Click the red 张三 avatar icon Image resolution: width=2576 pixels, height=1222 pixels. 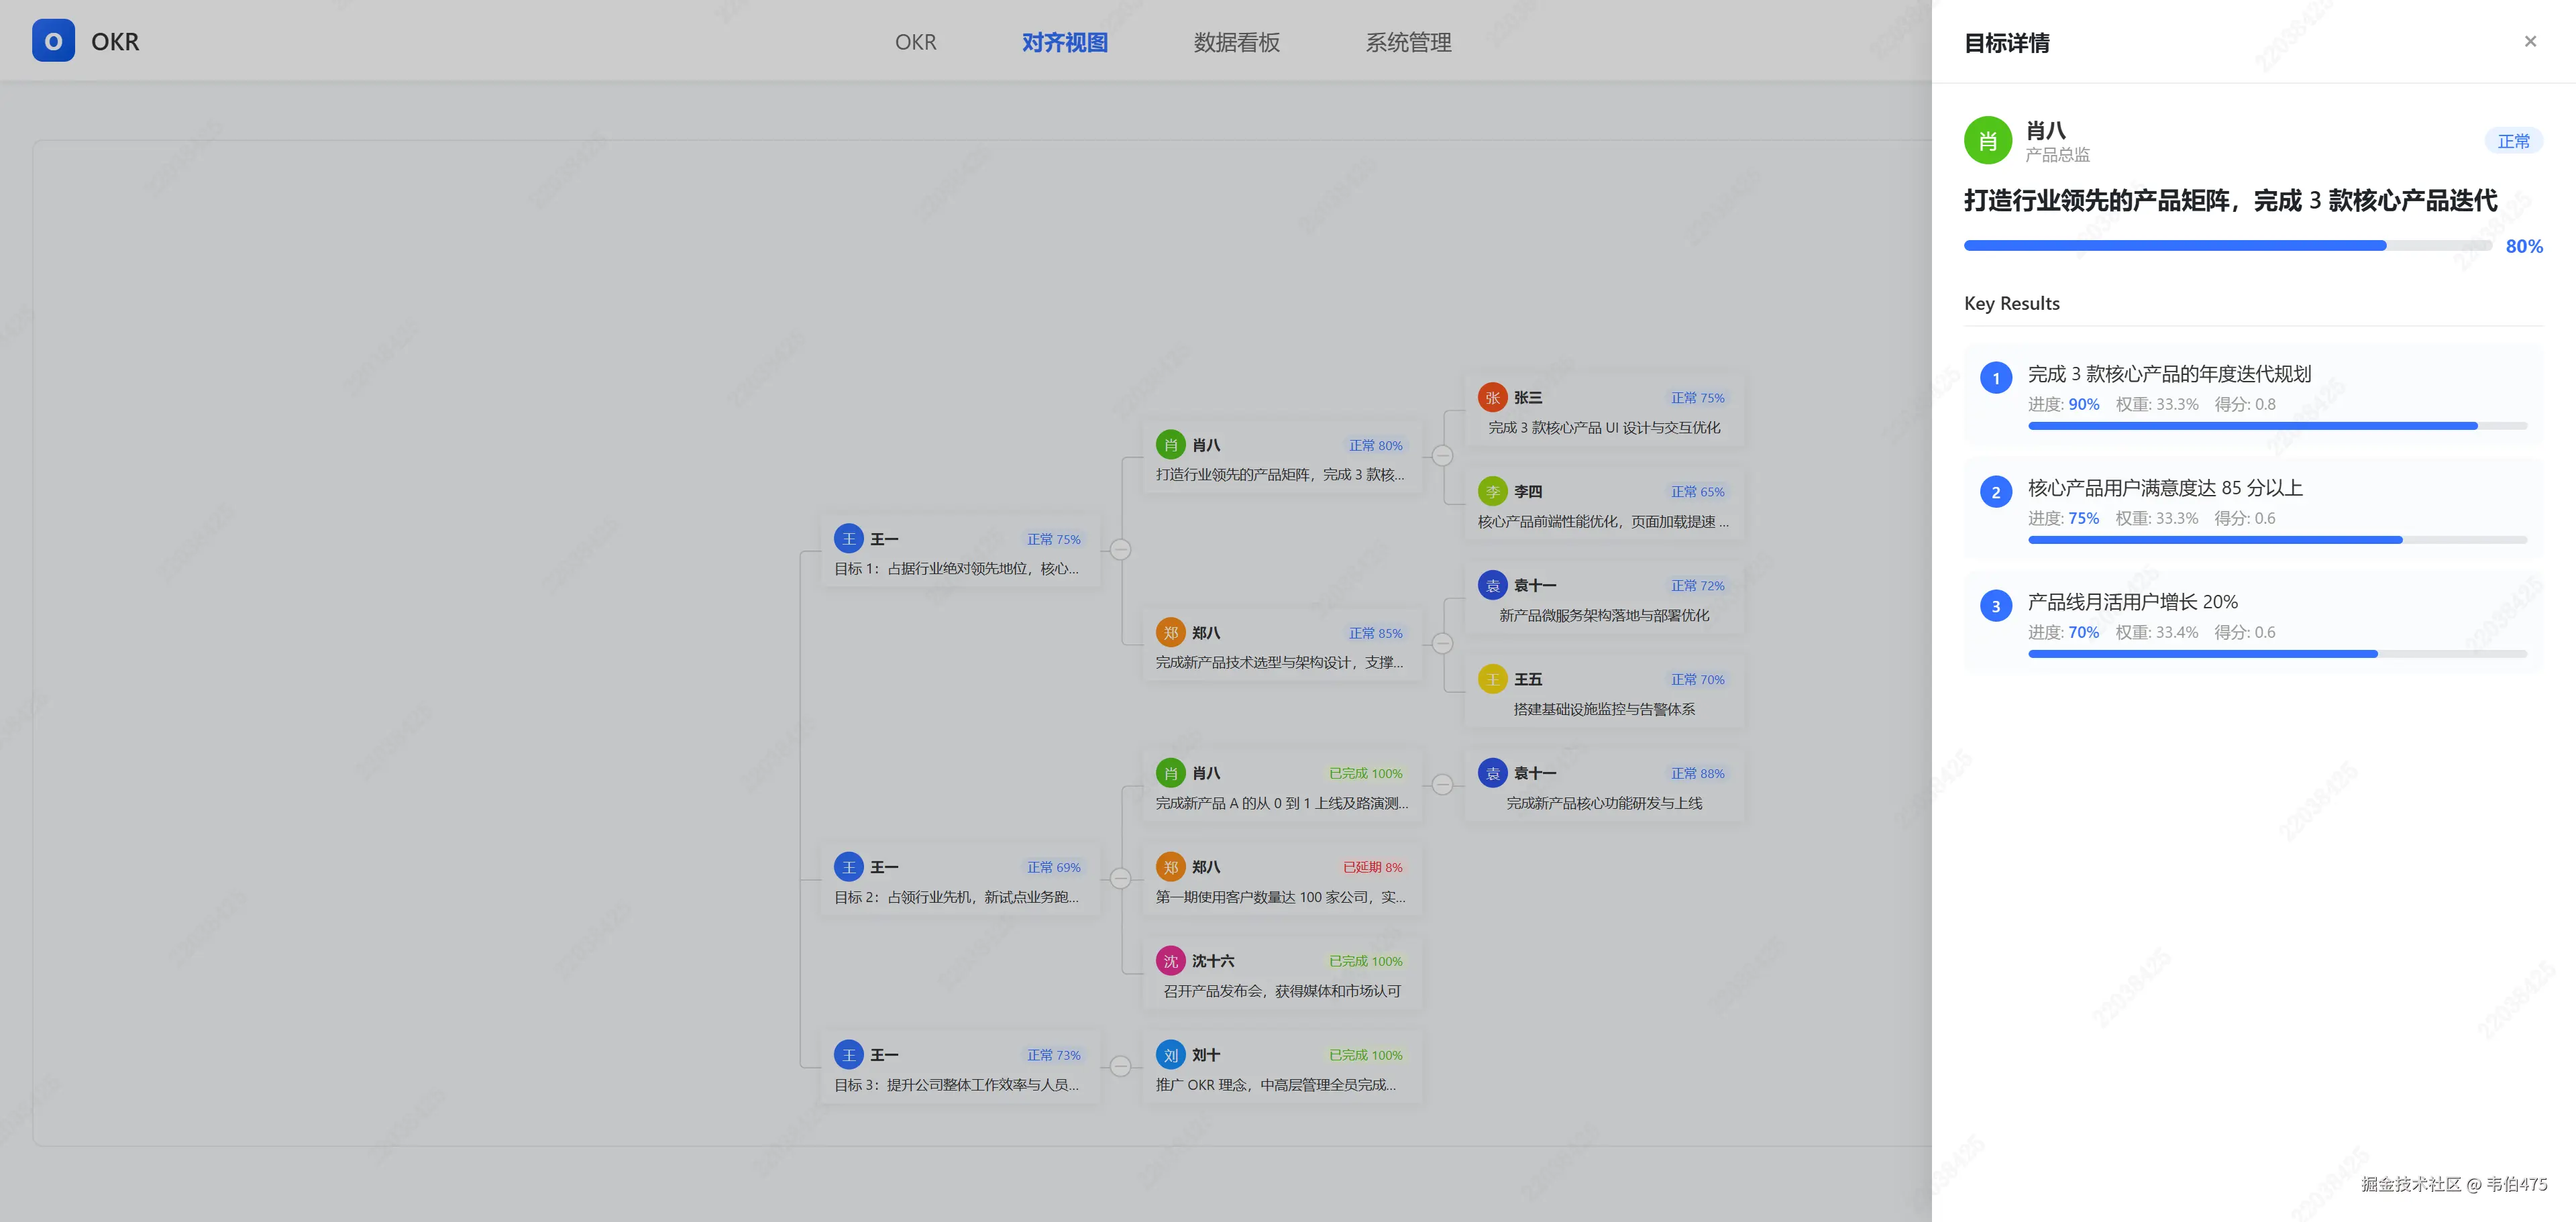point(1492,397)
